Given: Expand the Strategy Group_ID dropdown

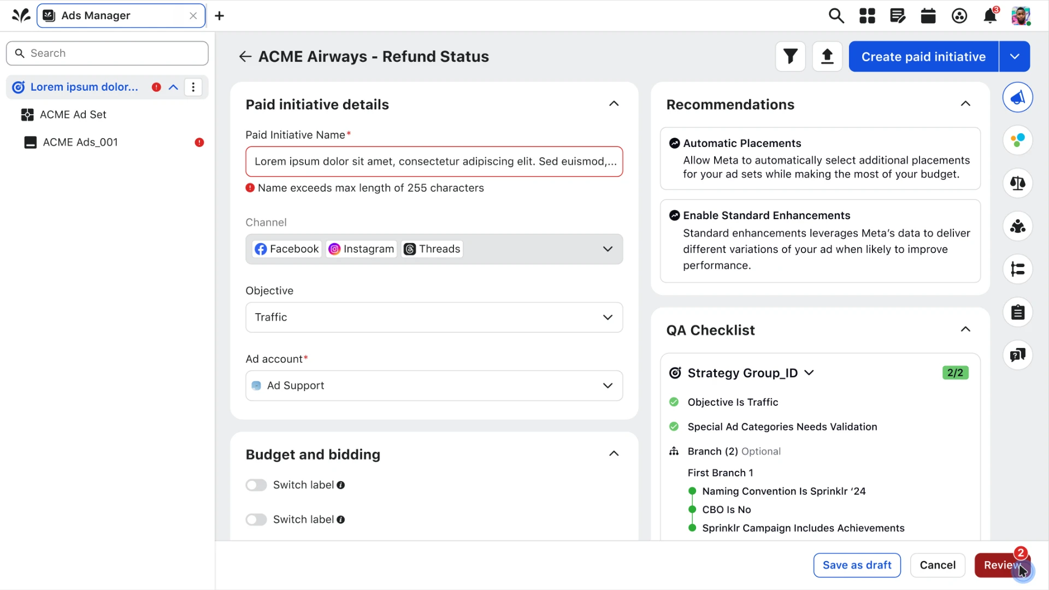Looking at the screenshot, I should pos(809,373).
